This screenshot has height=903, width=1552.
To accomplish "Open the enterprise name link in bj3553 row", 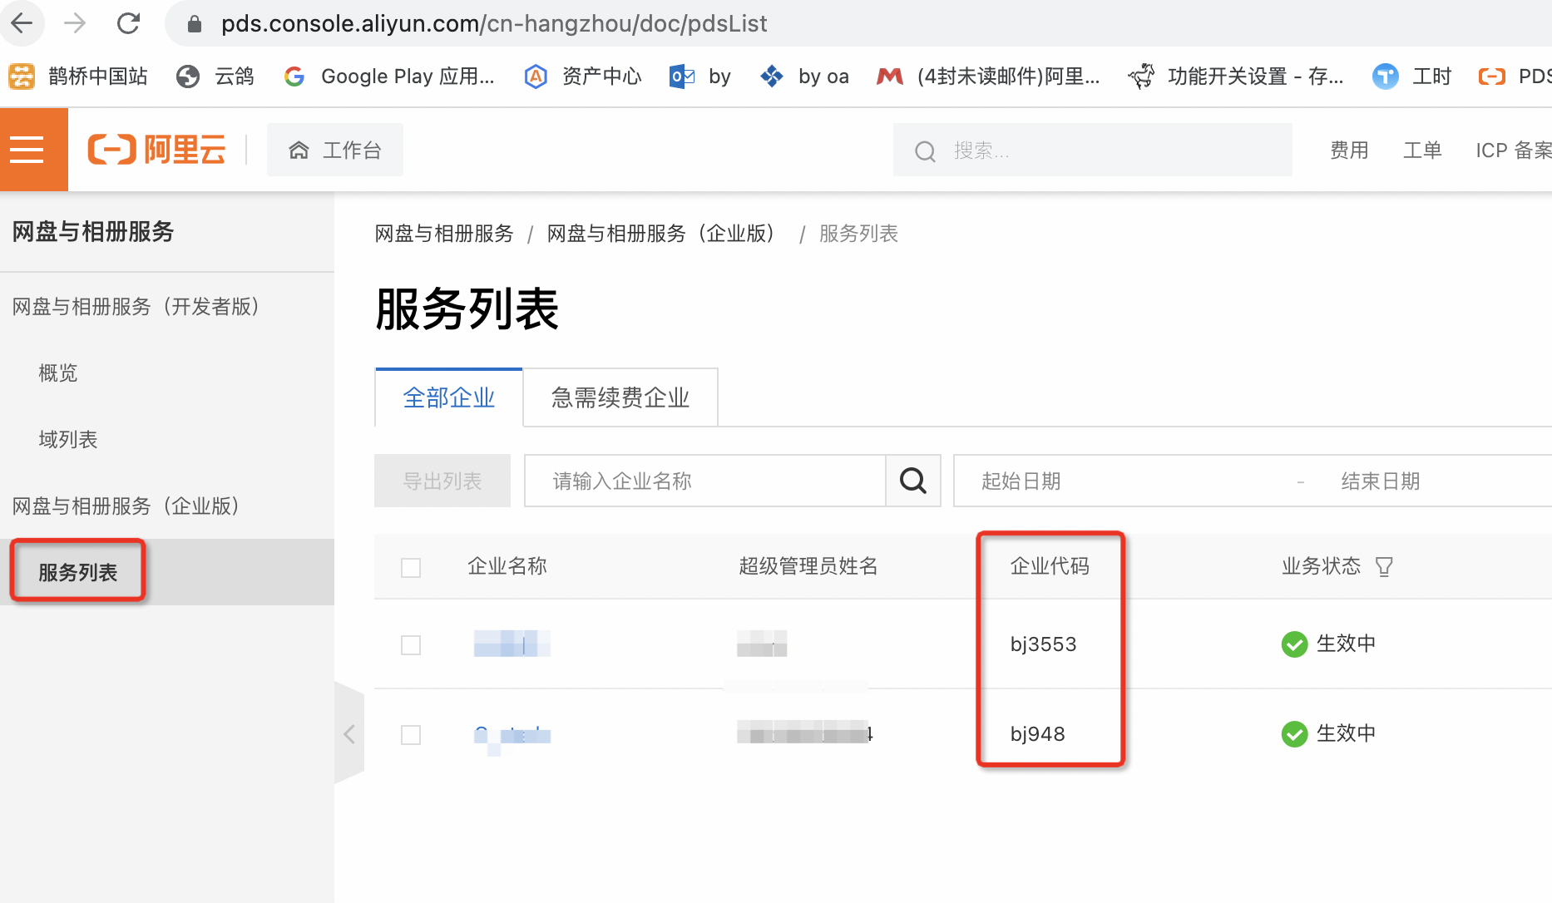I will tap(512, 644).
